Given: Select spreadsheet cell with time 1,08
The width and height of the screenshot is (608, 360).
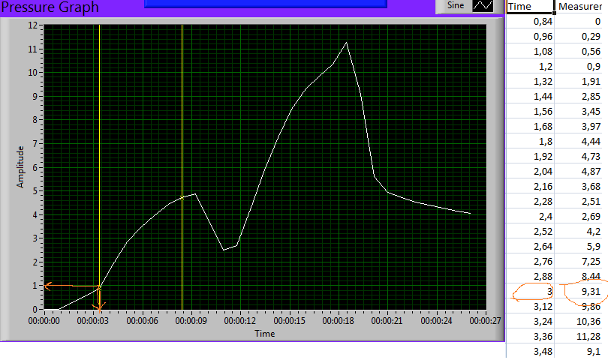Looking at the screenshot, I should (531, 52).
